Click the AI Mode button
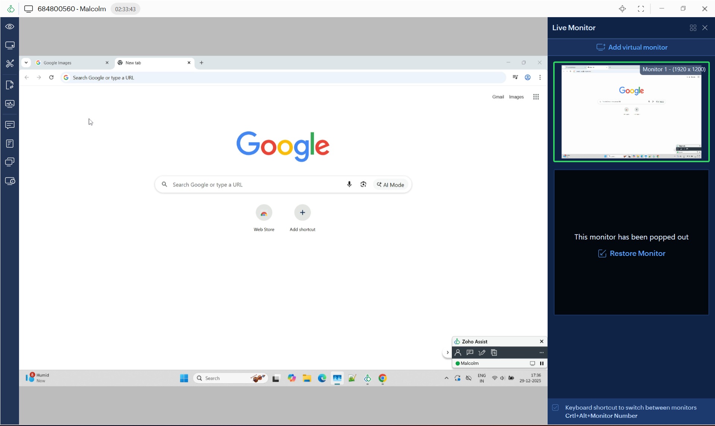The height and width of the screenshot is (426, 715). [x=391, y=185]
